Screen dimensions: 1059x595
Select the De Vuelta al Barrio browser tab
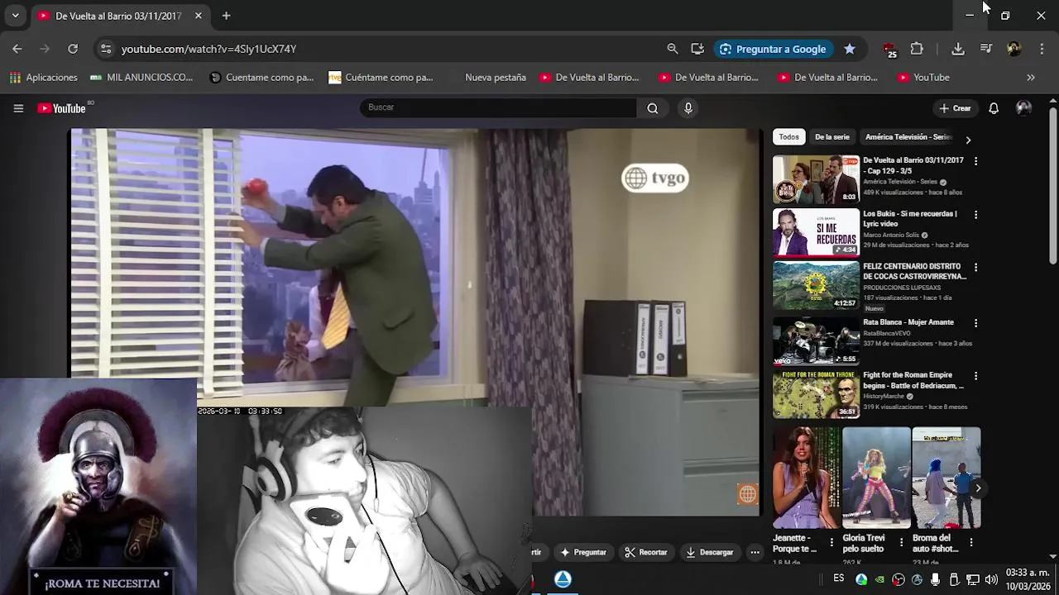coord(119,16)
